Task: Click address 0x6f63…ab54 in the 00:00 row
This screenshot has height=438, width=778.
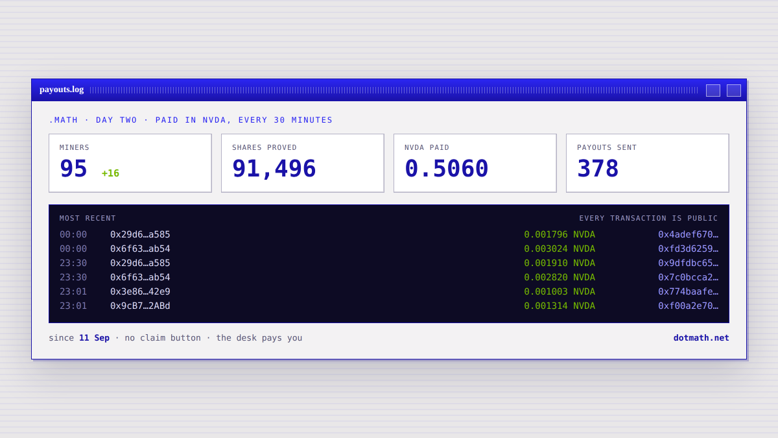Action: coord(140,249)
